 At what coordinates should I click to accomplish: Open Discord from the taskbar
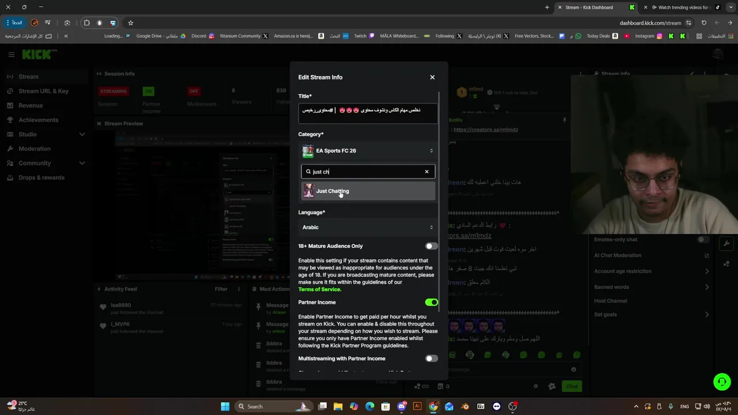tap(402, 406)
